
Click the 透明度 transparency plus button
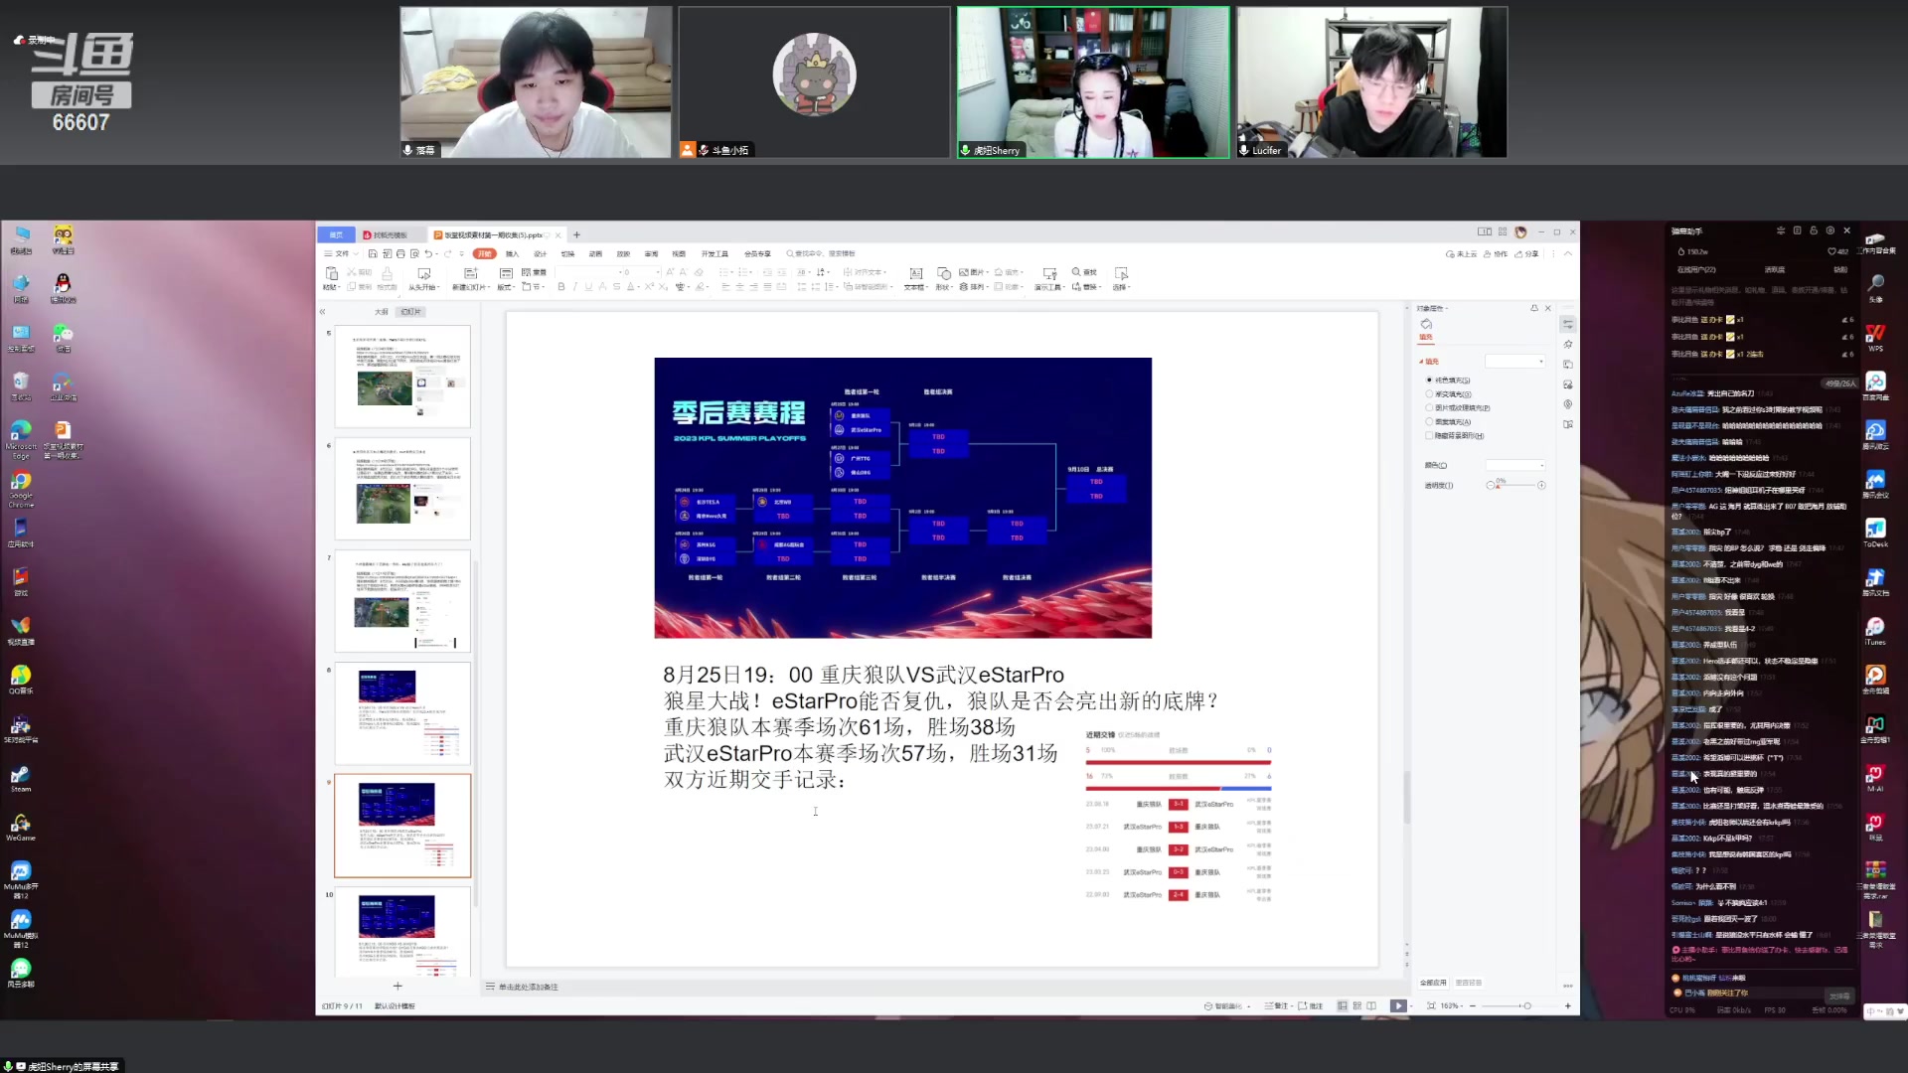point(1541,486)
